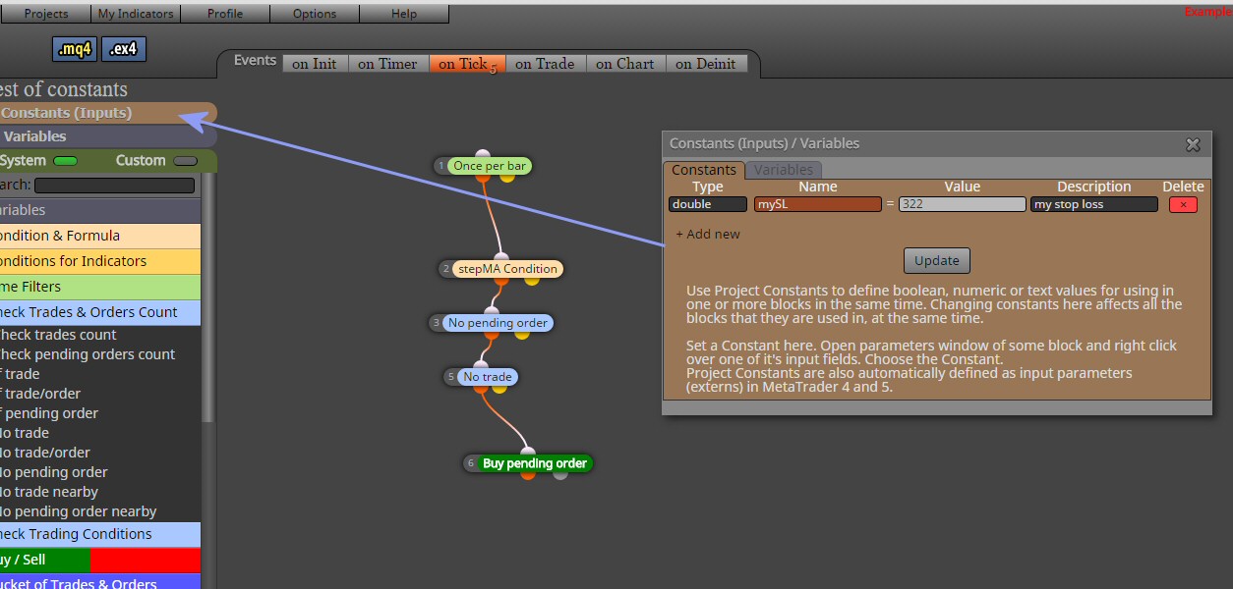The image size is (1233, 589).
Task: Close the Constants (Inputs) / Variables dialog
Action: click(1193, 144)
